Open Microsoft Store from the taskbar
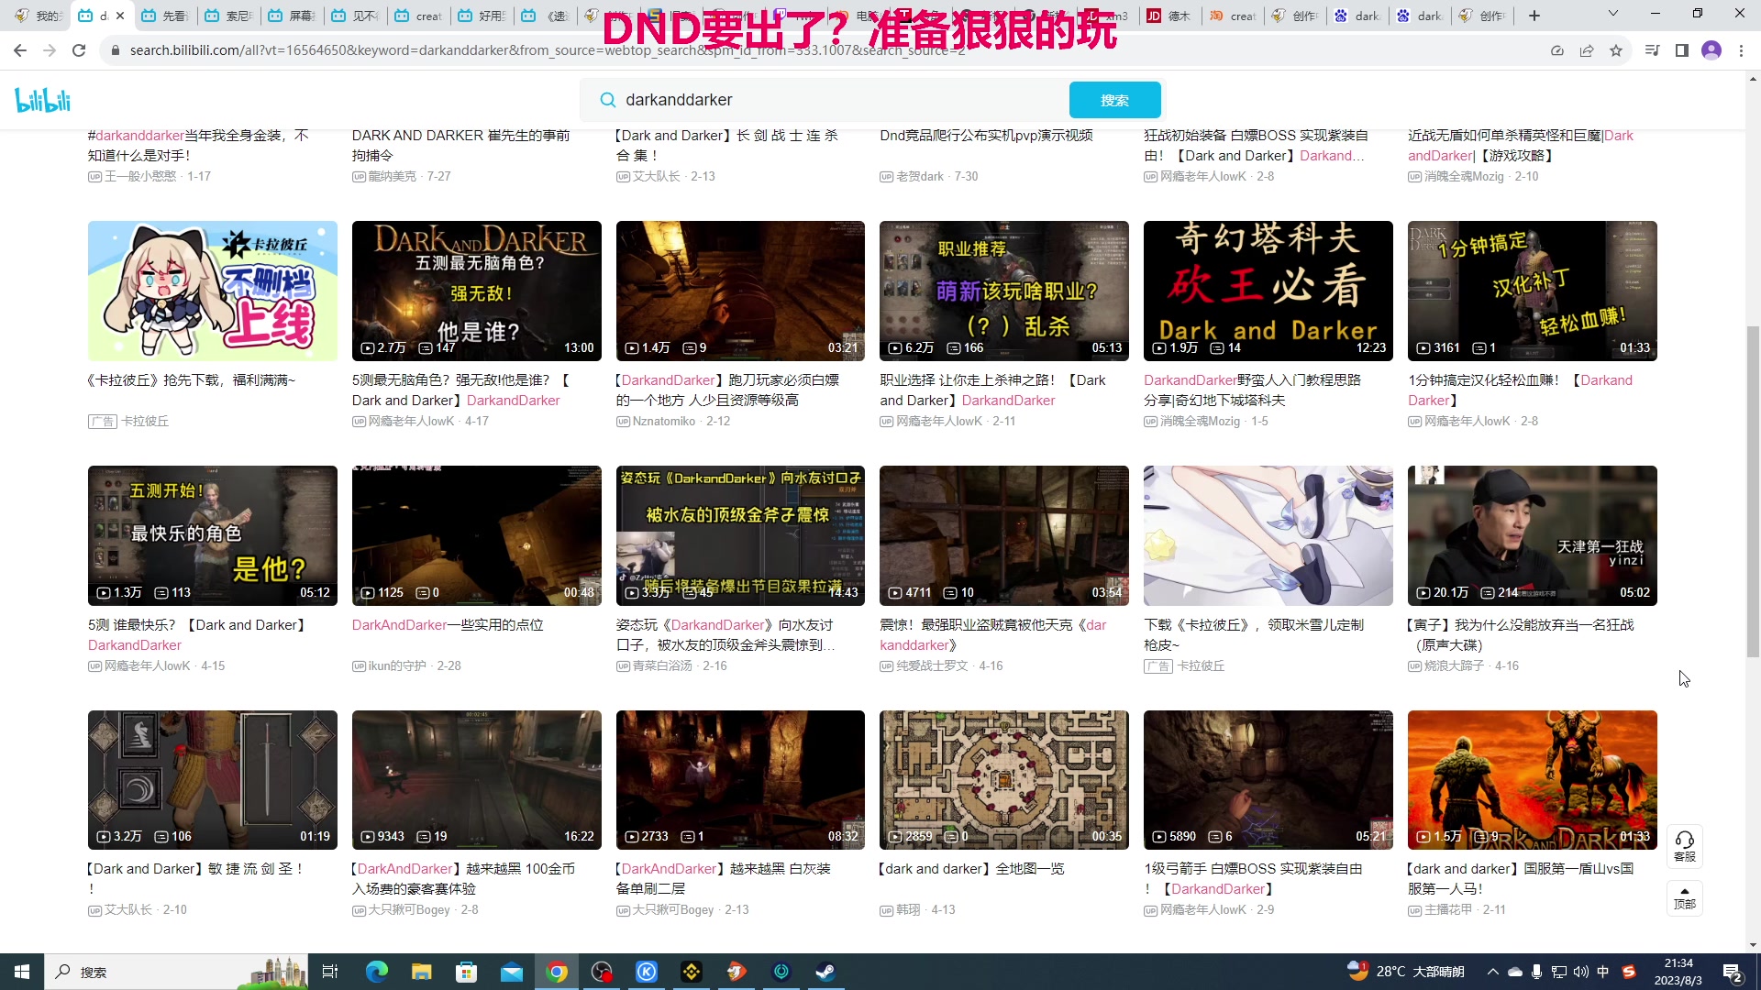Screen dimensions: 1761x990 (x=467, y=972)
